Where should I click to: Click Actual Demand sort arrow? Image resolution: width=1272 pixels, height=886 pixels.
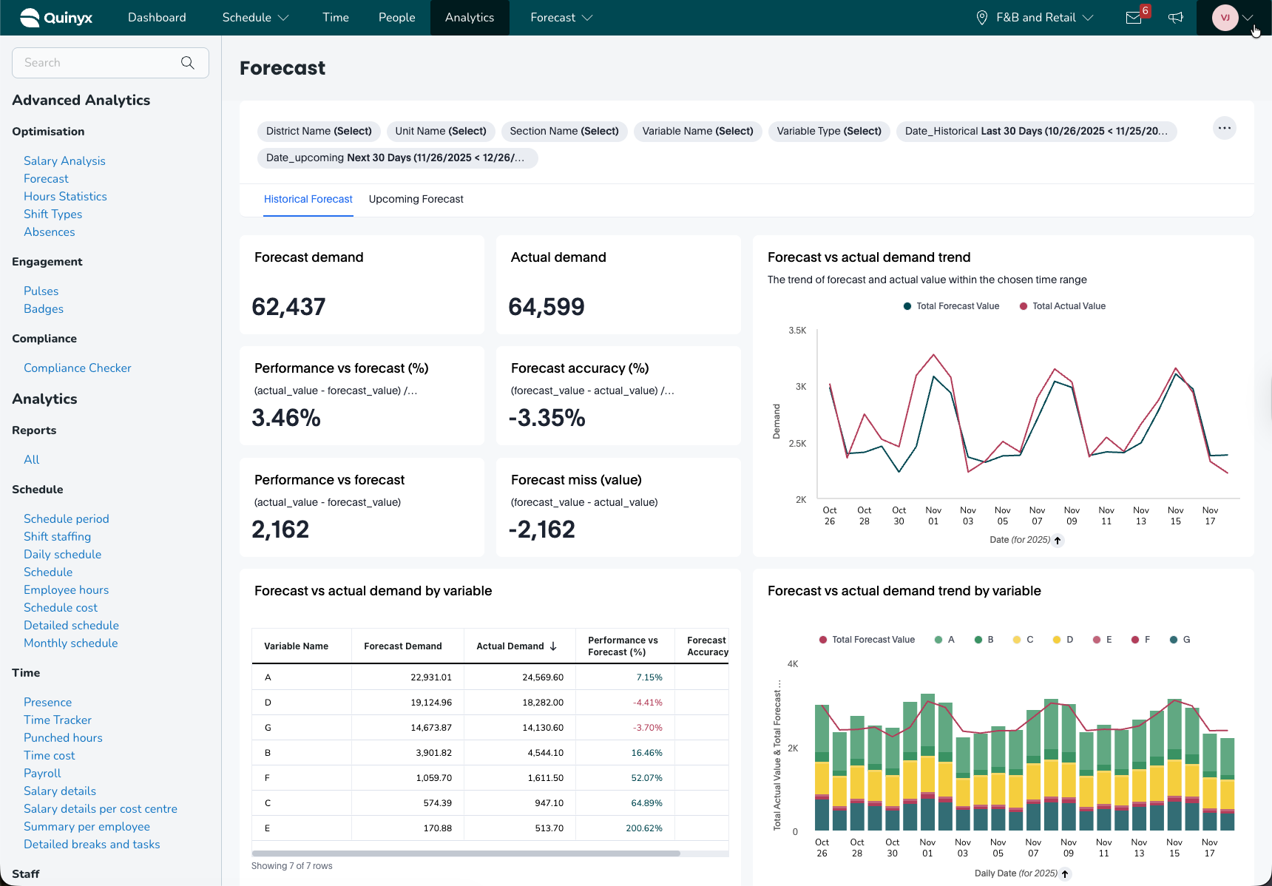tap(553, 646)
